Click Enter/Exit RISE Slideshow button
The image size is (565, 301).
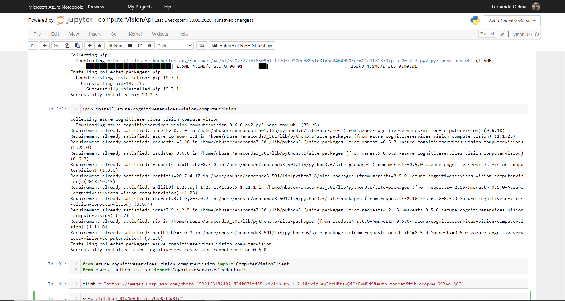[242, 46]
